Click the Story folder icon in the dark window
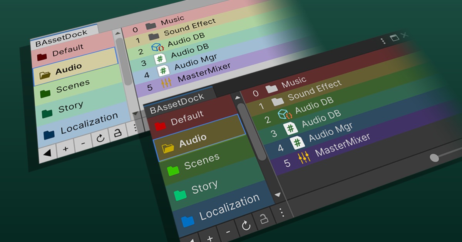Viewport: 462px width, 242px height. click(x=180, y=195)
